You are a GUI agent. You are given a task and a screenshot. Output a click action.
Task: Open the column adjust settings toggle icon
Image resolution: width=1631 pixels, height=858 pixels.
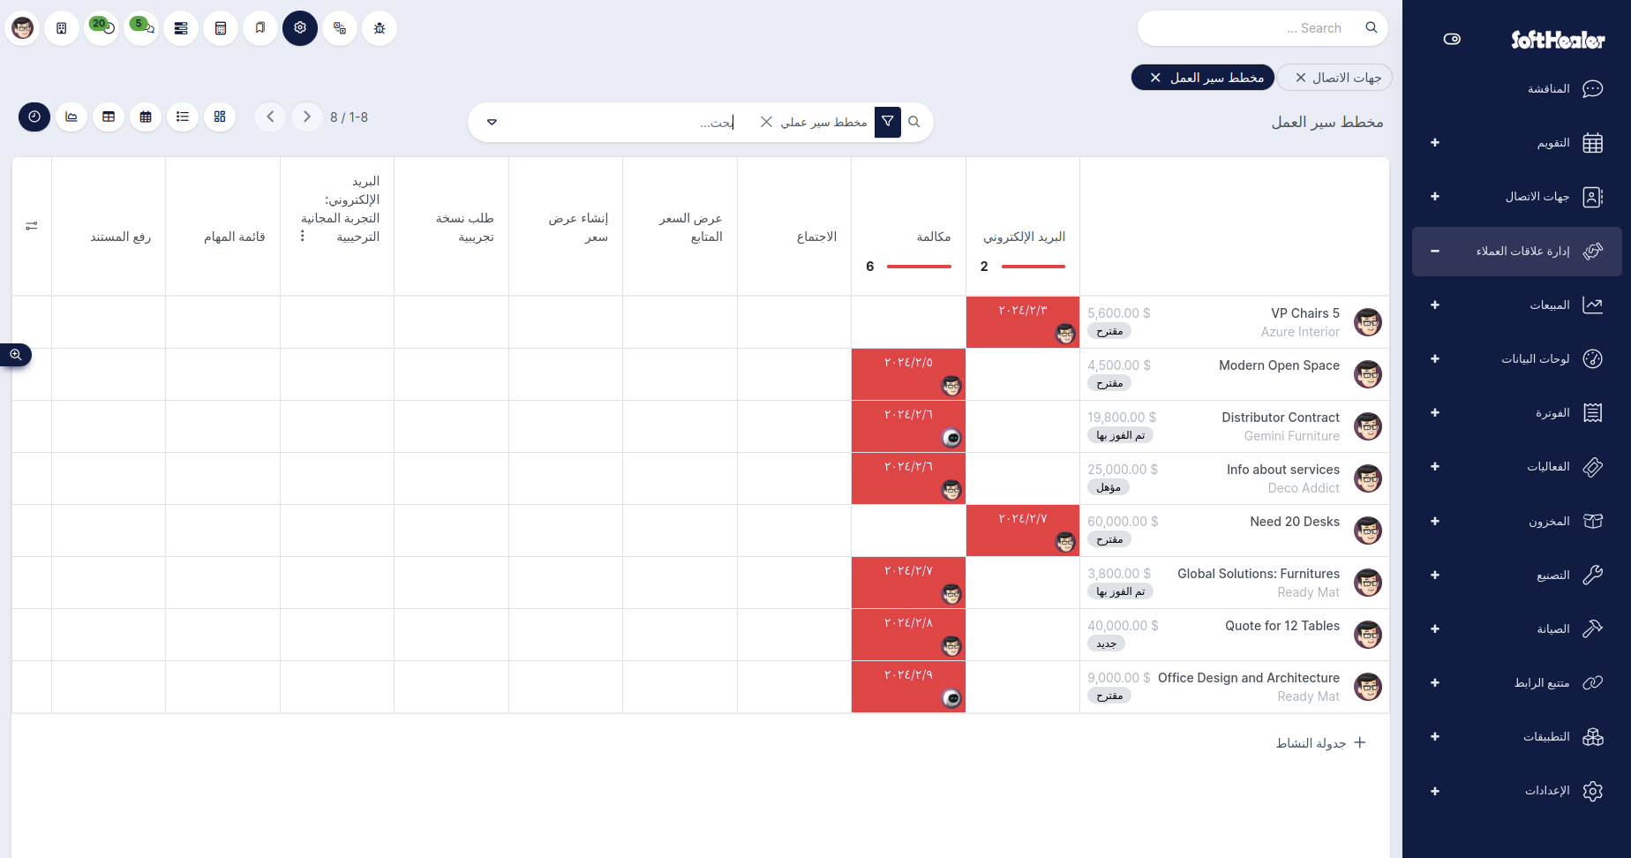click(32, 226)
